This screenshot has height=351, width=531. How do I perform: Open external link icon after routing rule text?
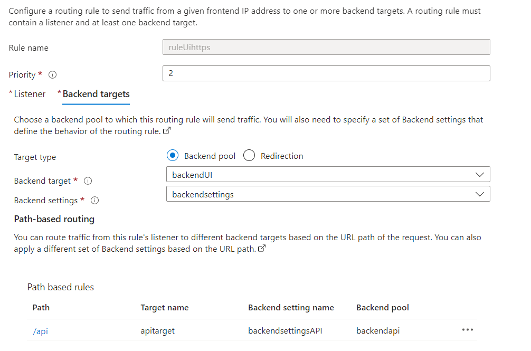tap(167, 131)
